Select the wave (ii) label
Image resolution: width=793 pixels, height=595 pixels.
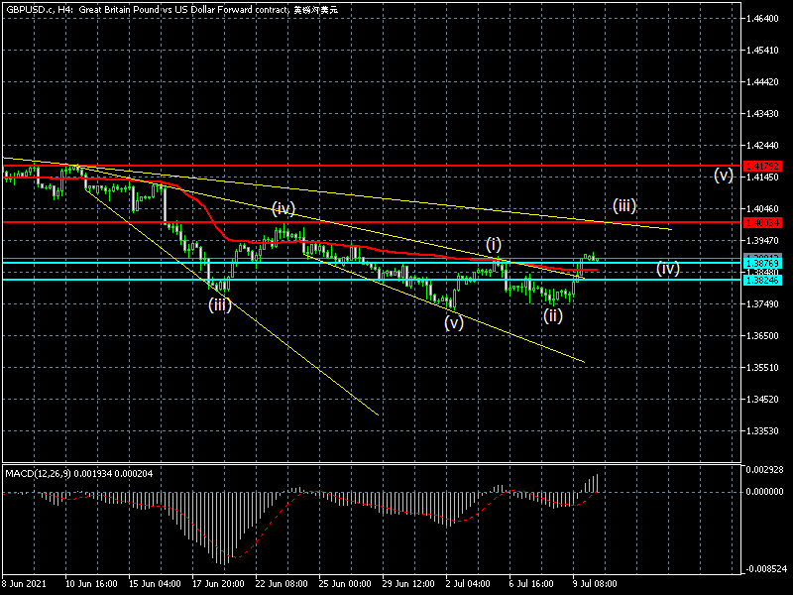(552, 316)
